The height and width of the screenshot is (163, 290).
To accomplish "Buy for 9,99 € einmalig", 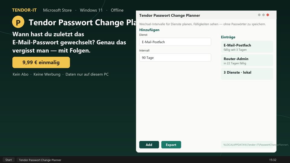I will [x=41, y=62].
